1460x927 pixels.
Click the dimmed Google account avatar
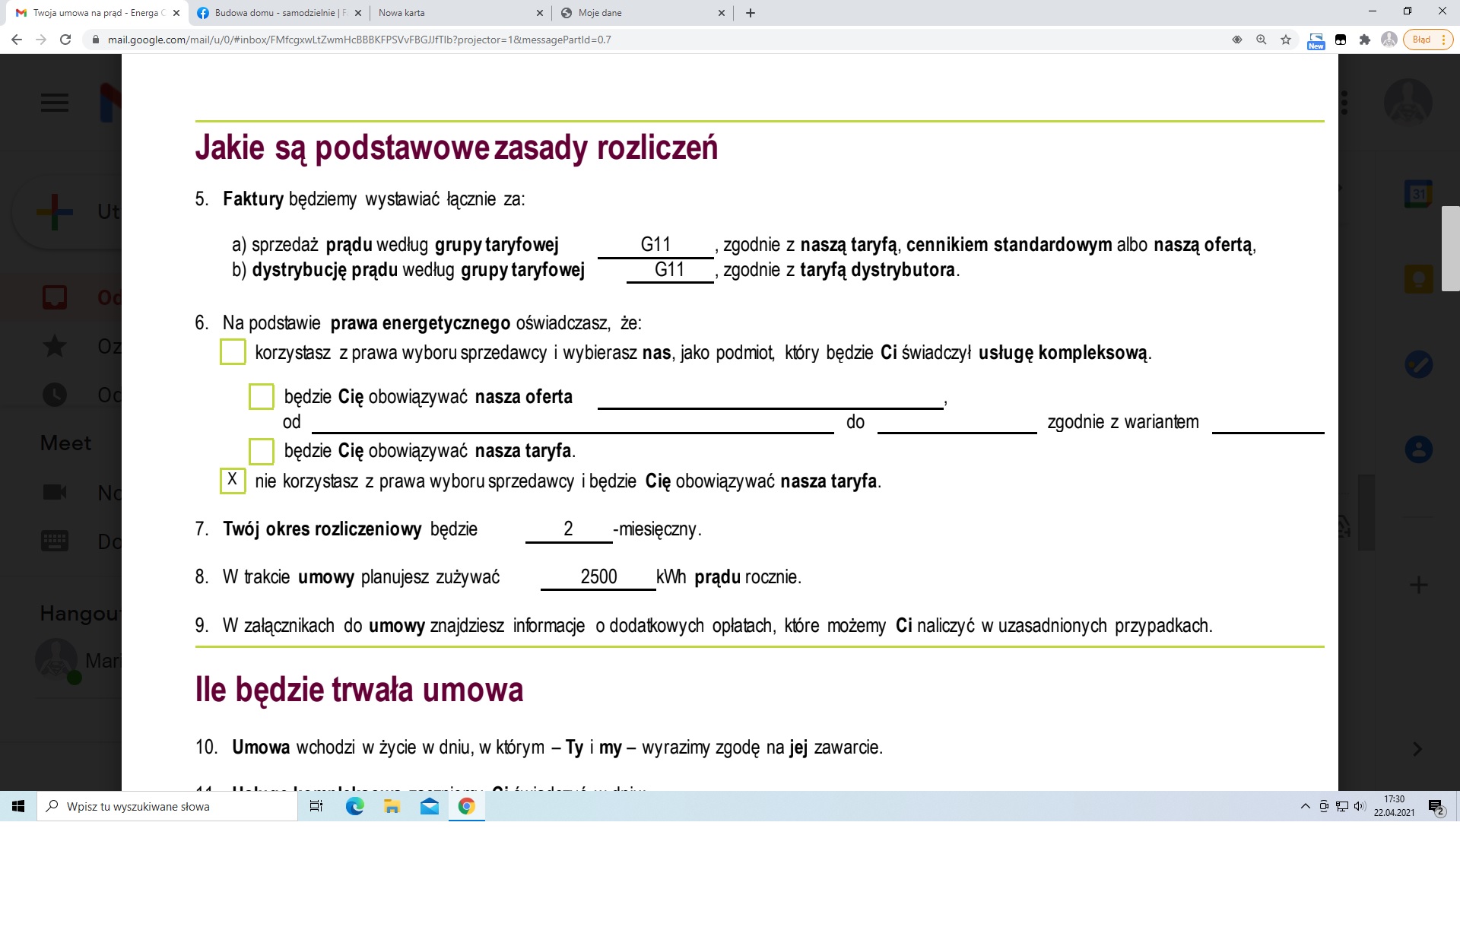(x=1408, y=103)
